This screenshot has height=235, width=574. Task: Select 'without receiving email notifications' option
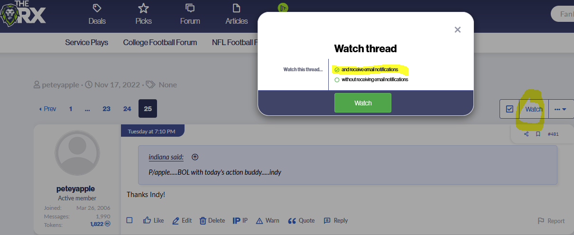(337, 80)
